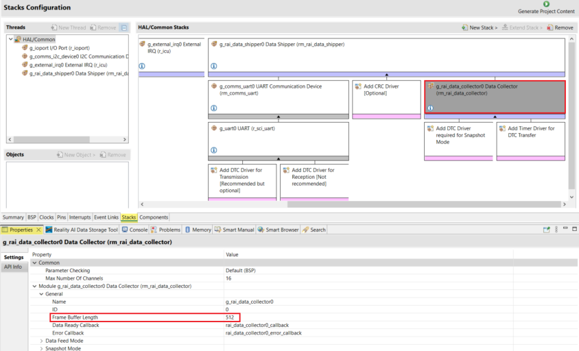Click Add DTC Driver for Transmission block

[242, 181]
